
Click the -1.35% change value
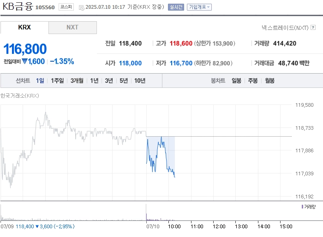pos(62,61)
